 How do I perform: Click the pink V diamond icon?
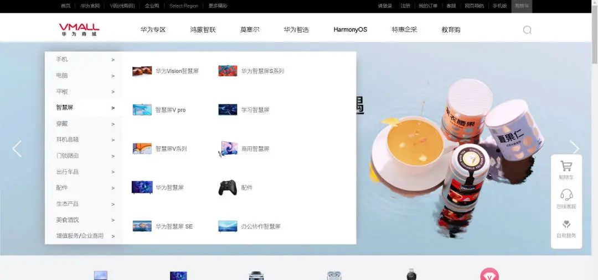[x=489, y=274]
